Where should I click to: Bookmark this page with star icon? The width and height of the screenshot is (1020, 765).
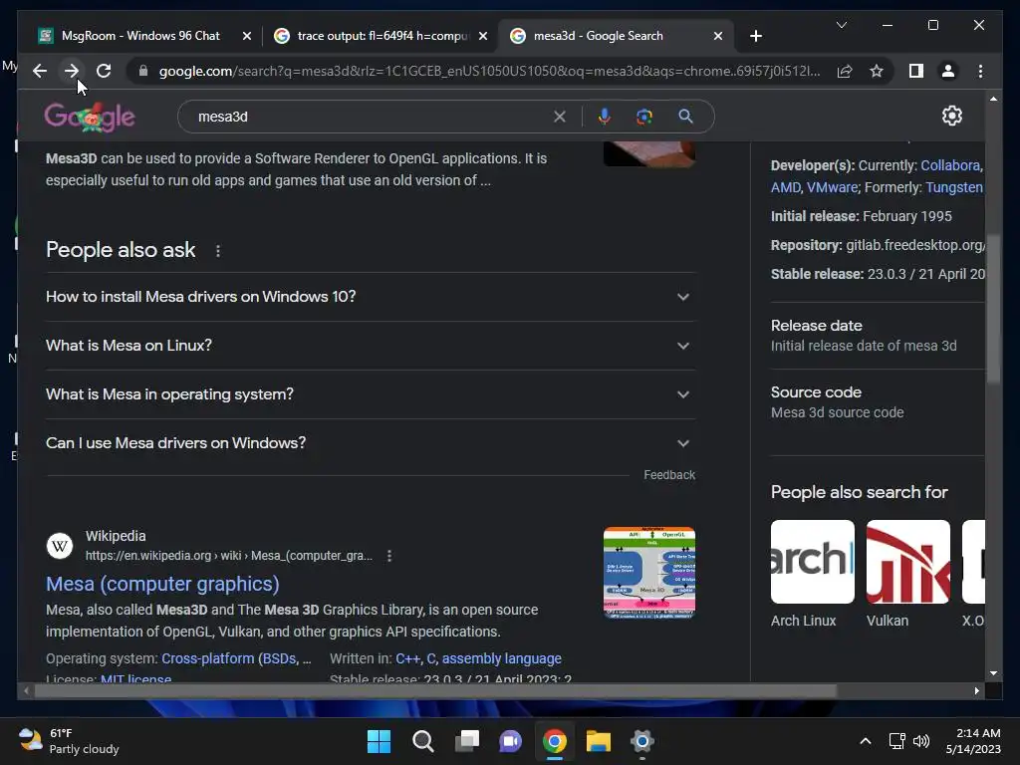[x=877, y=71]
